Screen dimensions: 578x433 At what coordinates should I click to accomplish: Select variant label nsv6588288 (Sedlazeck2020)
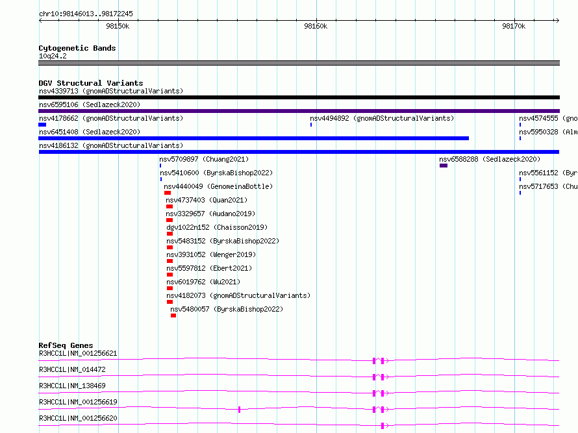point(490,159)
